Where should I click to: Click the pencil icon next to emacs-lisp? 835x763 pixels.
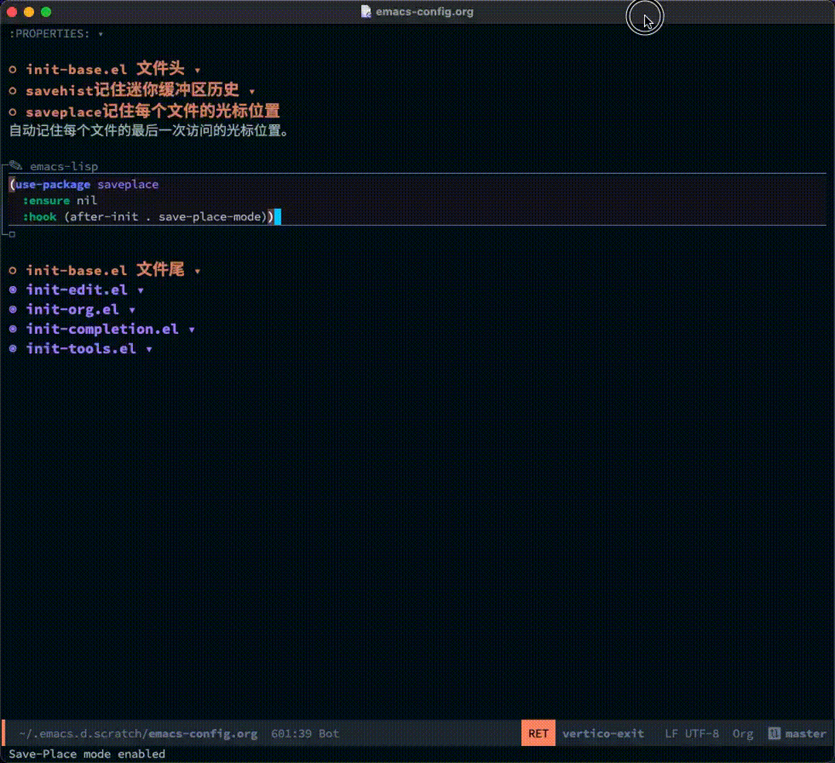[x=15, y=165]
